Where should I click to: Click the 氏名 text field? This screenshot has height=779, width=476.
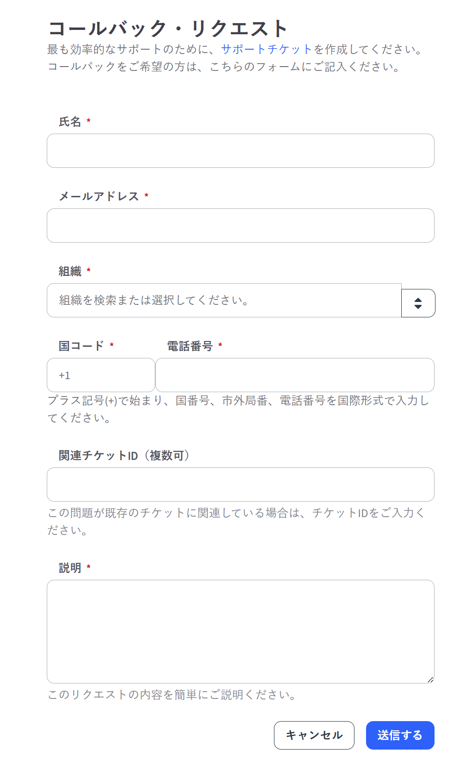point(240,151)
